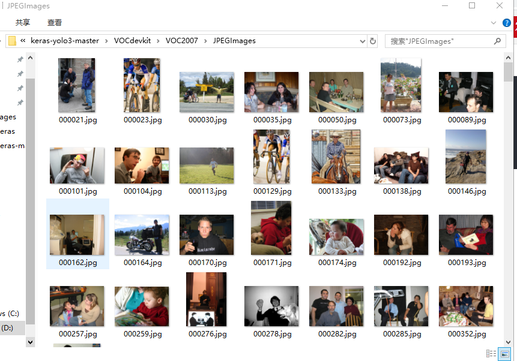Select 000174.jpg baby thumbnail
Image resolution: width=517 pixels, height=361 pixels.
pos(336,237)
